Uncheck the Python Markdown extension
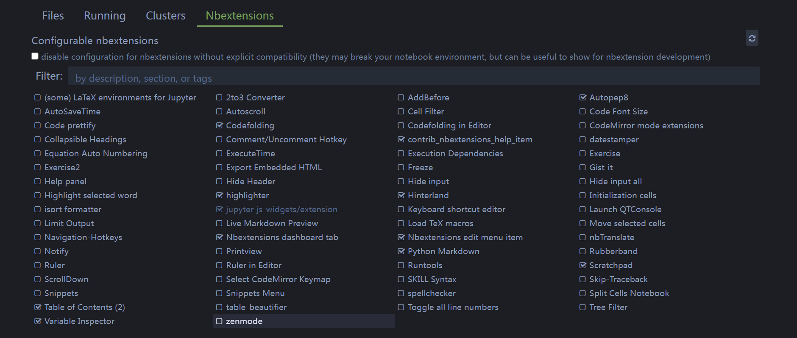Screen dimensions: 797x338 point(401,252)
